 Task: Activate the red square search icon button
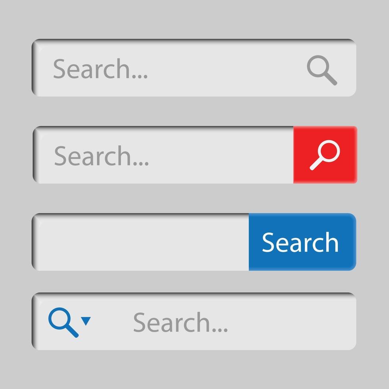coord(325,155)
